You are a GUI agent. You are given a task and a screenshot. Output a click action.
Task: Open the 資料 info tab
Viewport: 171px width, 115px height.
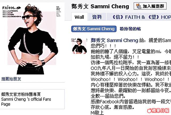[97, 17]
